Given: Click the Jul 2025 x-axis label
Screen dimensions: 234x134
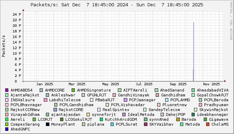Looking at the screenshot, I should 144,84.
